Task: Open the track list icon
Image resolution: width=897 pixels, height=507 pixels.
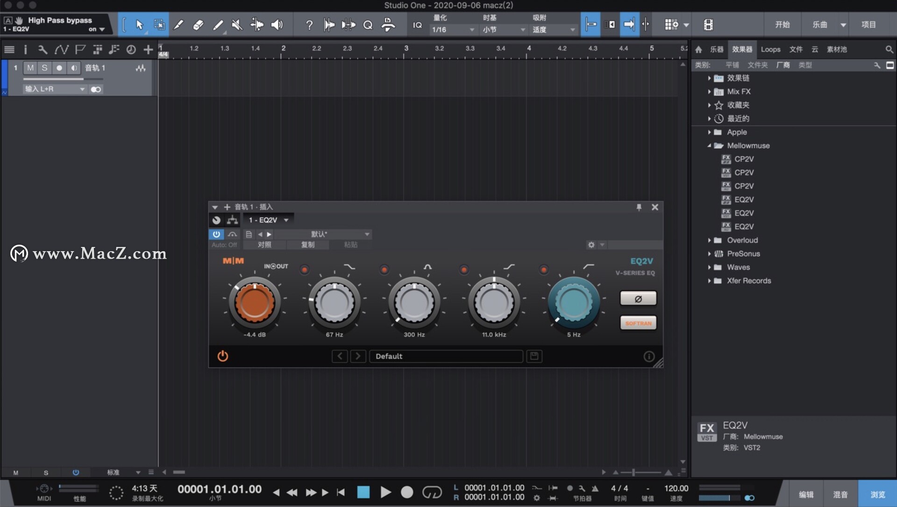Action: (9, 49)
